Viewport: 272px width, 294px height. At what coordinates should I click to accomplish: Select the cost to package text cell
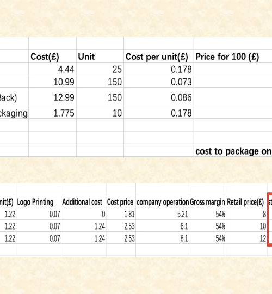point(233,151)
